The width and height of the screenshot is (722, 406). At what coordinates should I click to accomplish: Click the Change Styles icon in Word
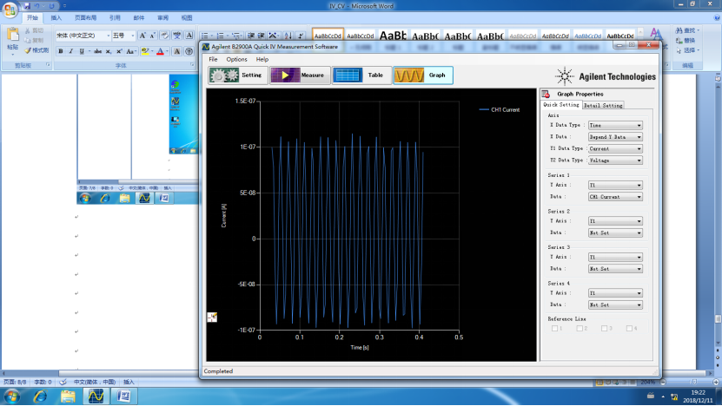coord(656,36)
